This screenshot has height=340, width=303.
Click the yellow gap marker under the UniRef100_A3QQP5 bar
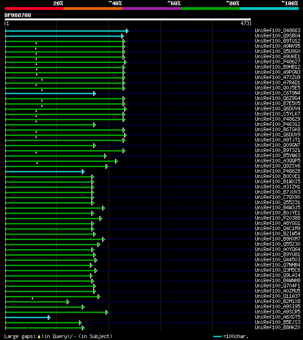click(37, 163)
